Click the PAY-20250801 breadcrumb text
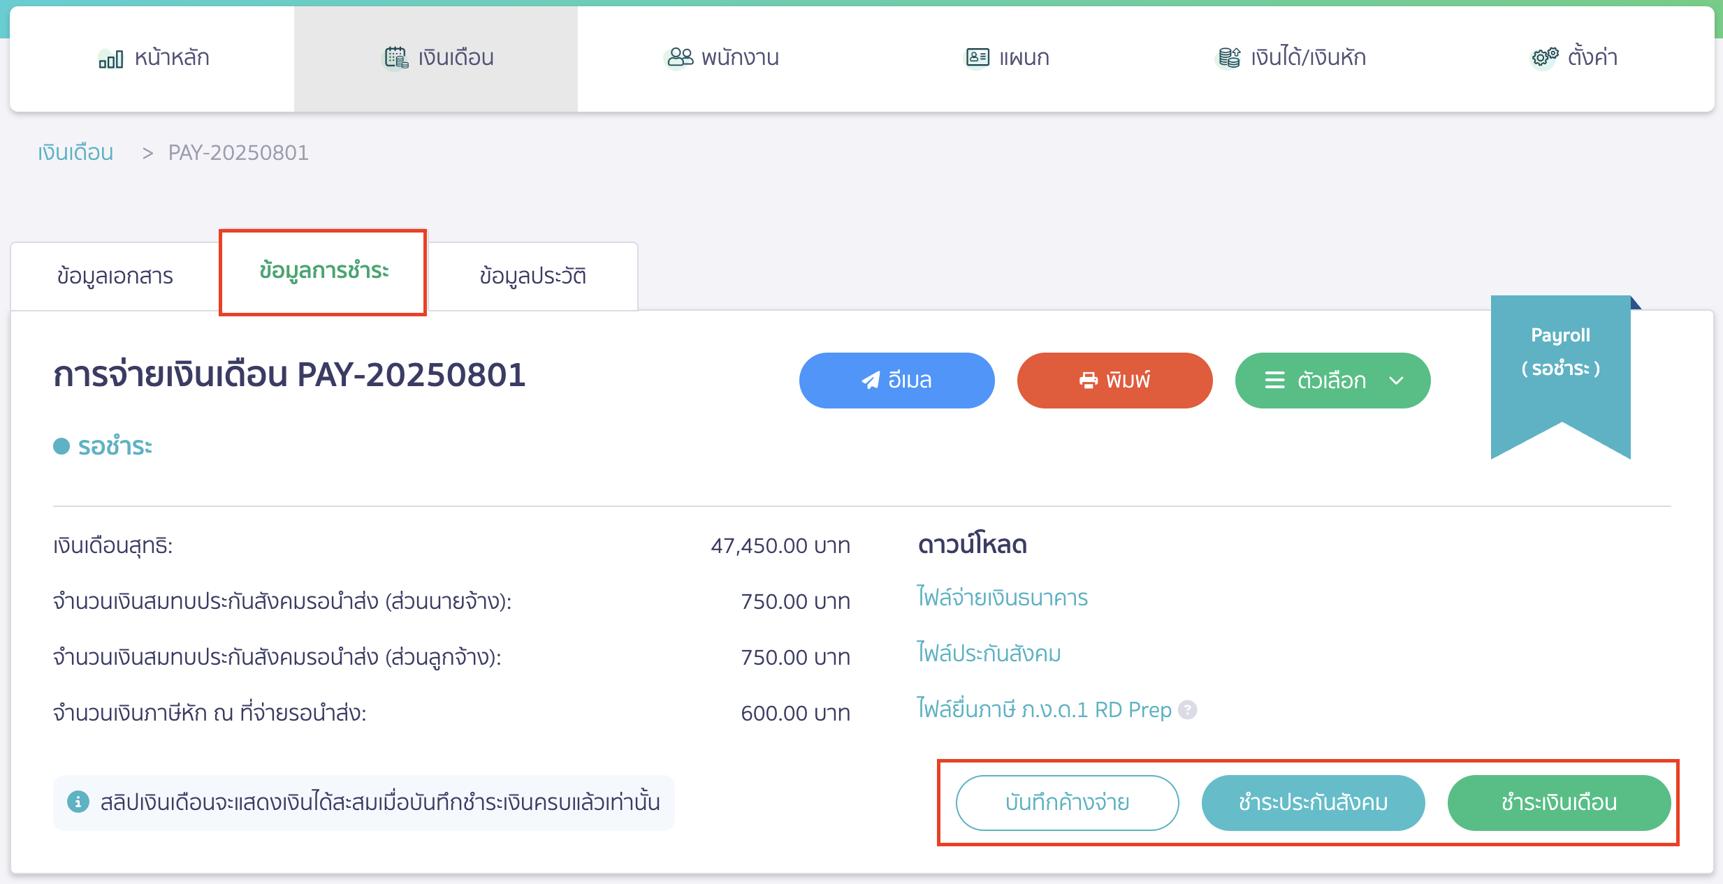 click(x=238, y=152)
